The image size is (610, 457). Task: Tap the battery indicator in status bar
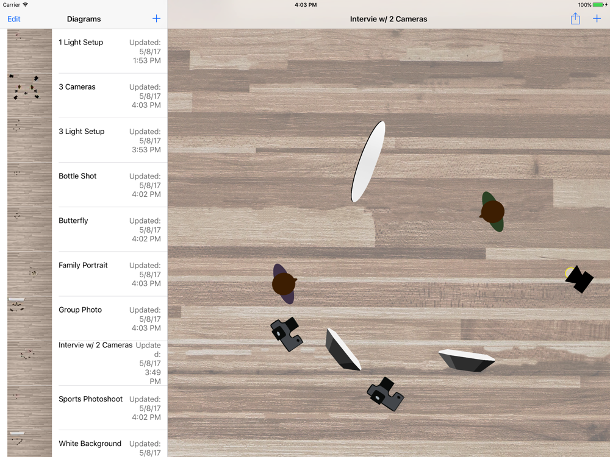[x=600, y=5]
